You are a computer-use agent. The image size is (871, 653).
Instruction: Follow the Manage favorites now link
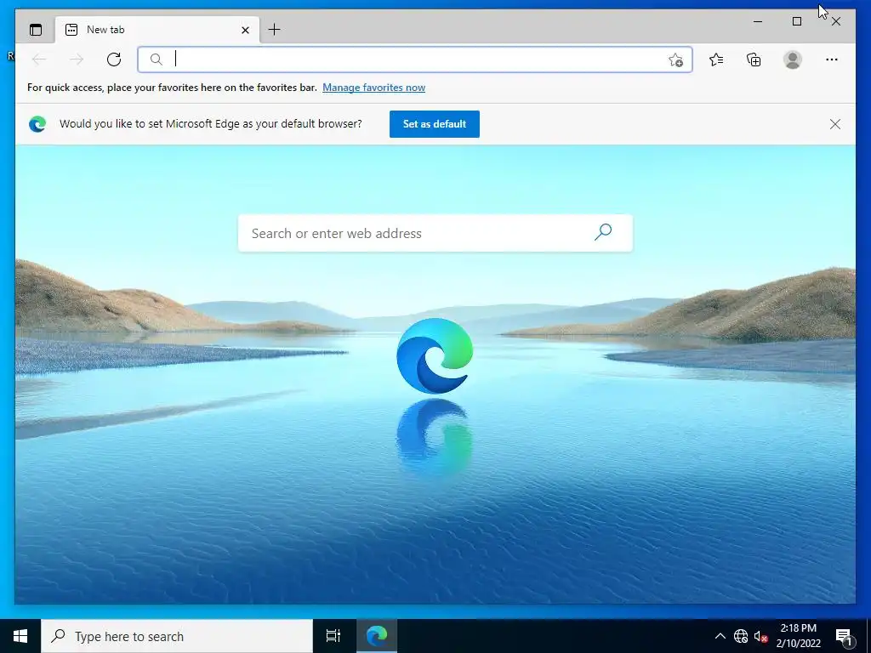tap(374, 88)
